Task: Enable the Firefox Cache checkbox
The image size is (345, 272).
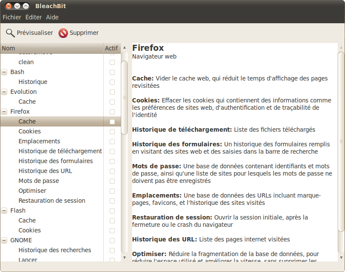Action: click(112, 122)
